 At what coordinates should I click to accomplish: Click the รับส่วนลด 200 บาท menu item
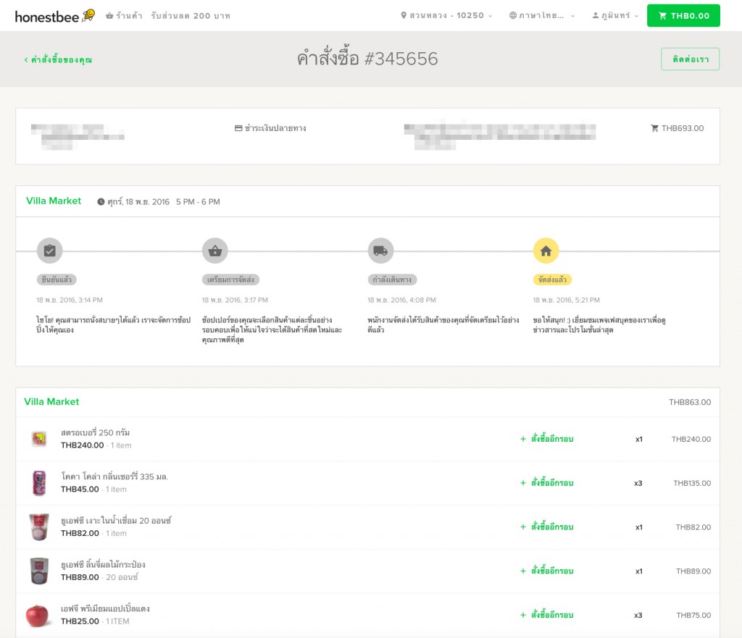click(x=191, y=15)
